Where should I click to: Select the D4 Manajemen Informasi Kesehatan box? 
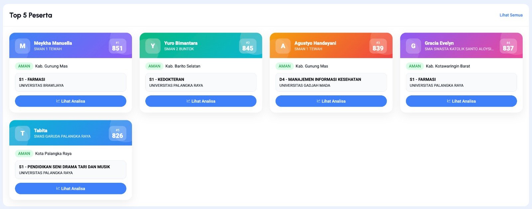coord(331,82)
